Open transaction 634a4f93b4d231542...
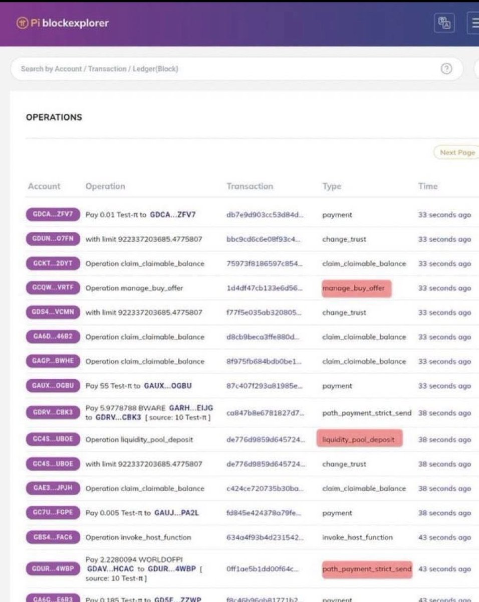 tap(265, 537)
